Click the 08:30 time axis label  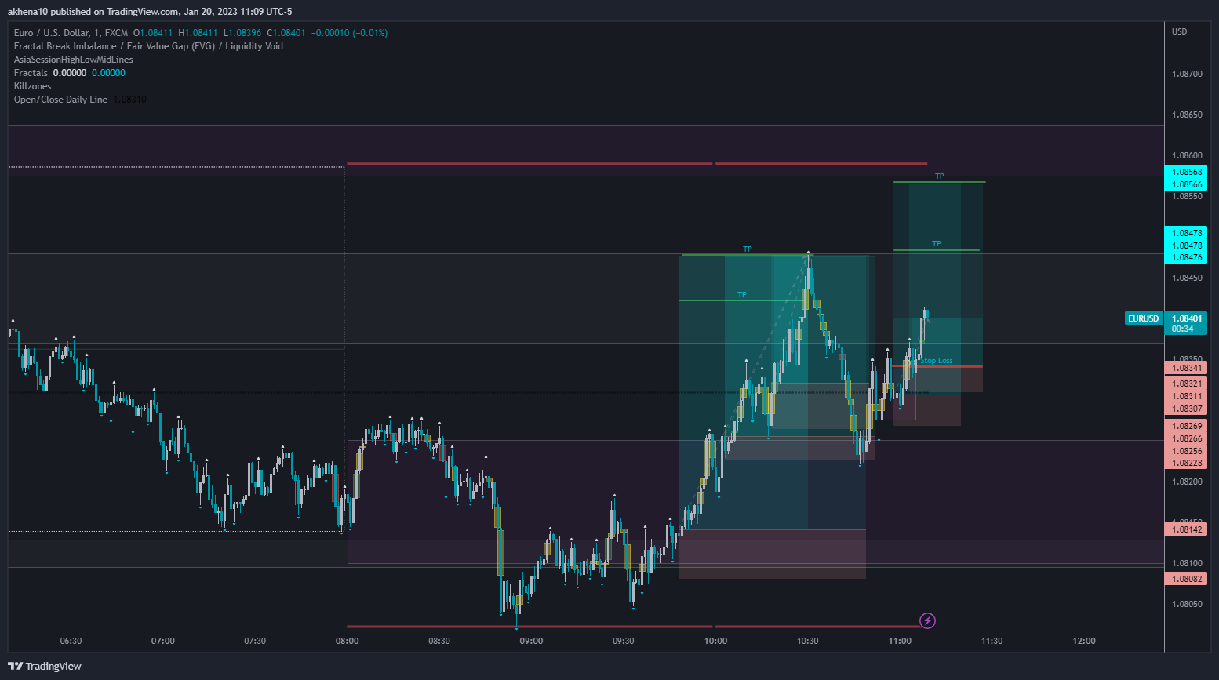[439, 641]
